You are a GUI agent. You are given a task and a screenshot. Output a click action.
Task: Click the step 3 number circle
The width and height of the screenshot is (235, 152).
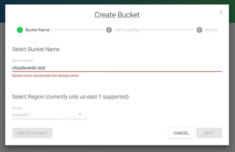[199, 30]
